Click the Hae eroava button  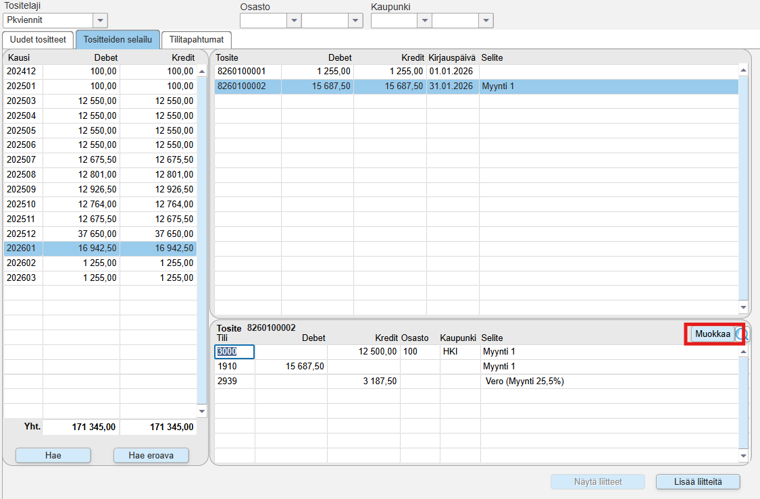[151, 455]
